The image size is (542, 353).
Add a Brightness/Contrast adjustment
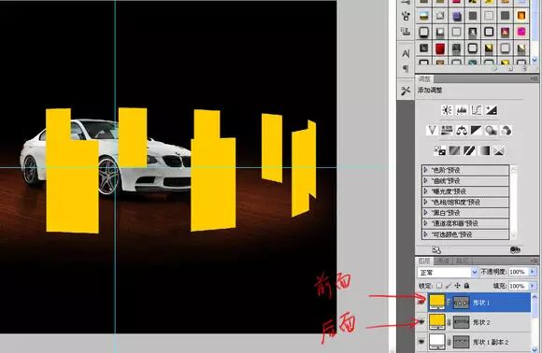point(447,110)
